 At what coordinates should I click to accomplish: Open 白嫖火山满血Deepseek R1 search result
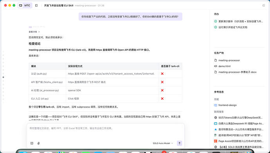click(x=241, y=123)
